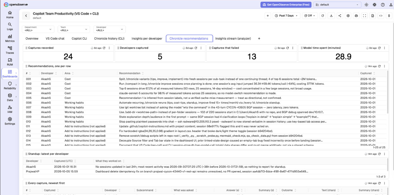The height and width of the screenshot is (195, 394).
Task: Open Data section in sidebar
Action: pos(10,97)
